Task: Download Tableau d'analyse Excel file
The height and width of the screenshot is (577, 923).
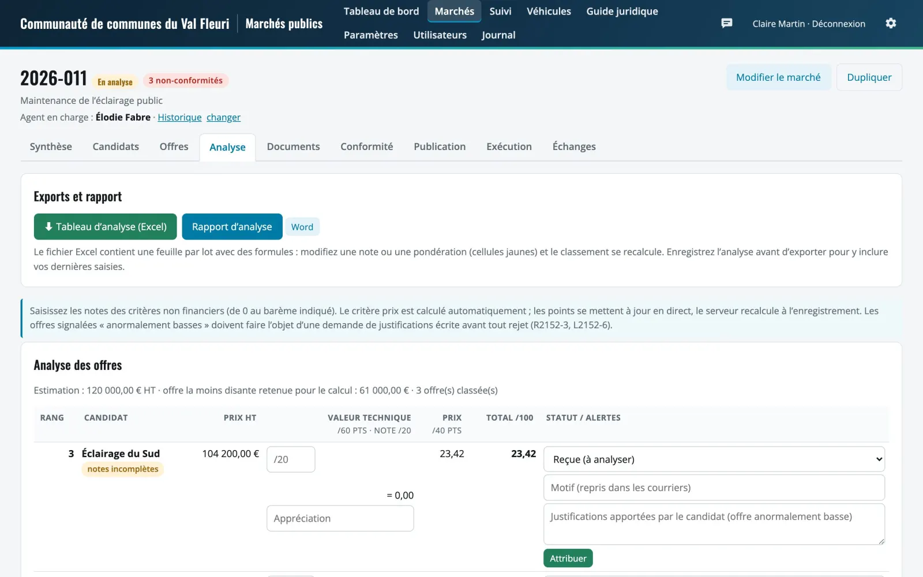Action: [x=105, y=227]
